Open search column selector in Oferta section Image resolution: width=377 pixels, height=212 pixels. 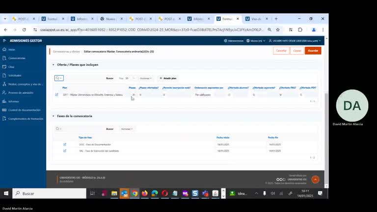59,78
